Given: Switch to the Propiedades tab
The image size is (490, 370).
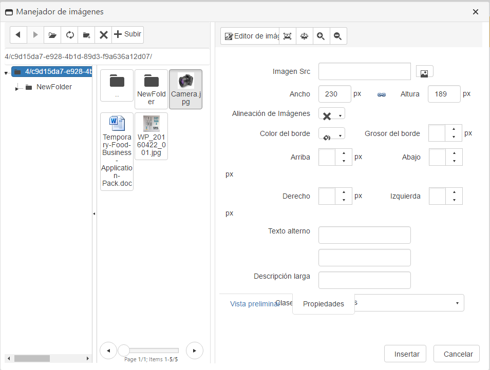Looking at the screenshot, I should click(323, 304).
